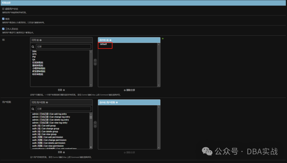
Task: Select the Can delete permission entry
Action: point(49,143)
